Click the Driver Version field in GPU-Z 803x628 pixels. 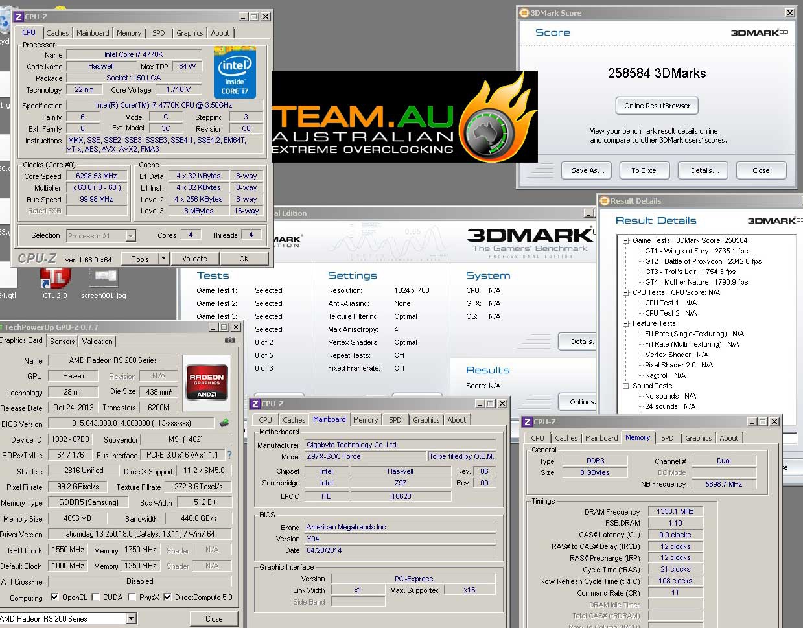pyautogui.click(x=140, y=534)
